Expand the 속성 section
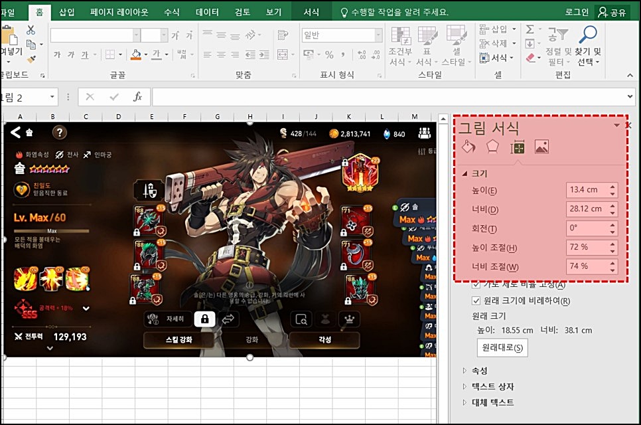 point(464,371)
